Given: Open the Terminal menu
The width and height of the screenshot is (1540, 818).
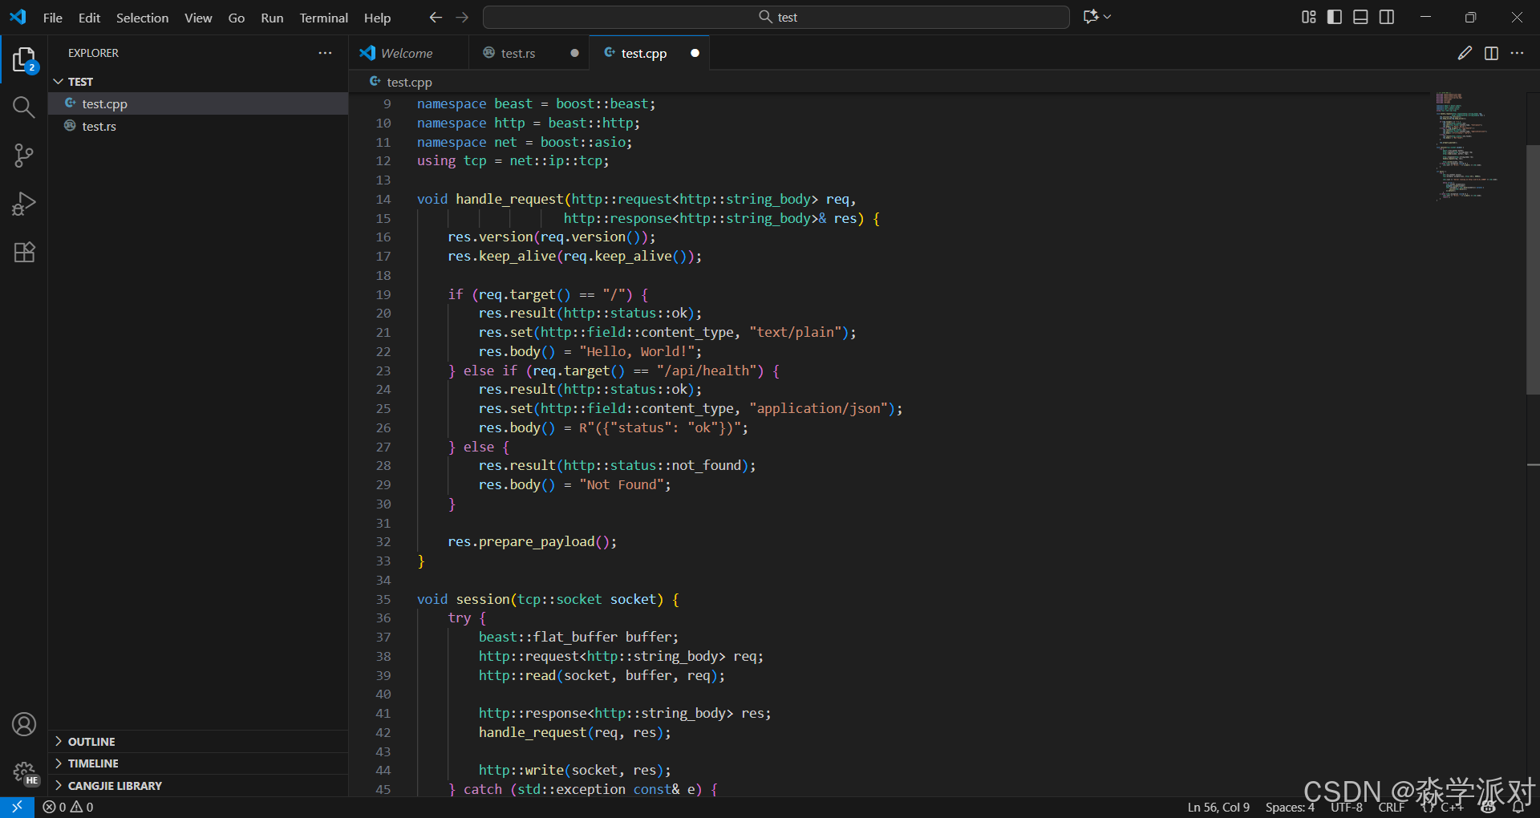Looking at the screenshot, I should click(323, 18).
